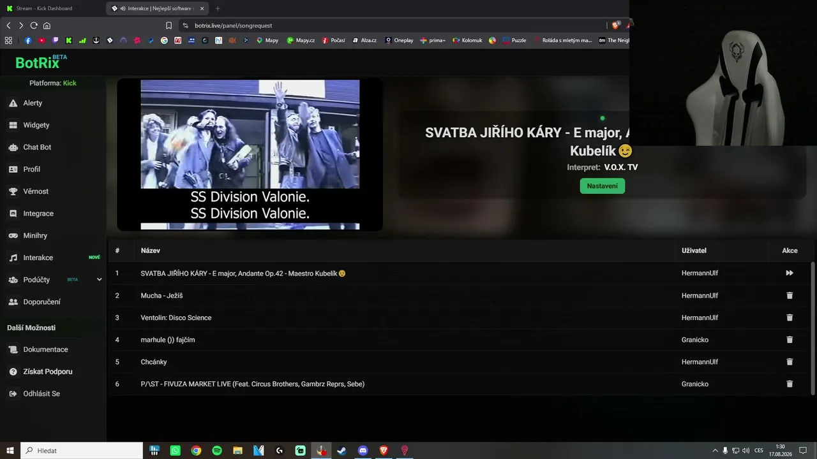Remove Chcánky from the song queue
Image resolution: width=817 pixels, height=459 pixels.
click(790, 362)
